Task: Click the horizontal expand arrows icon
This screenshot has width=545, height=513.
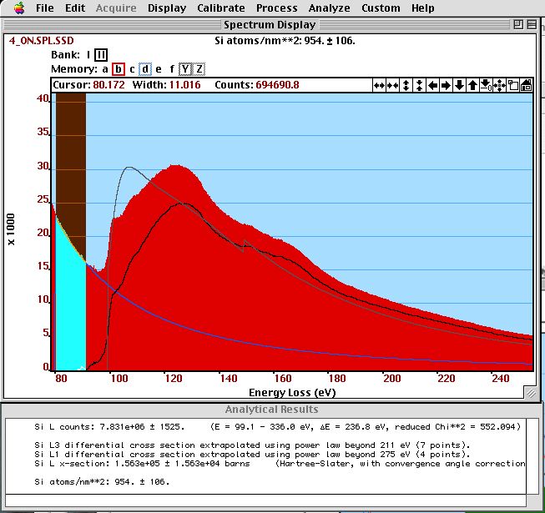Action: (379, 85)
